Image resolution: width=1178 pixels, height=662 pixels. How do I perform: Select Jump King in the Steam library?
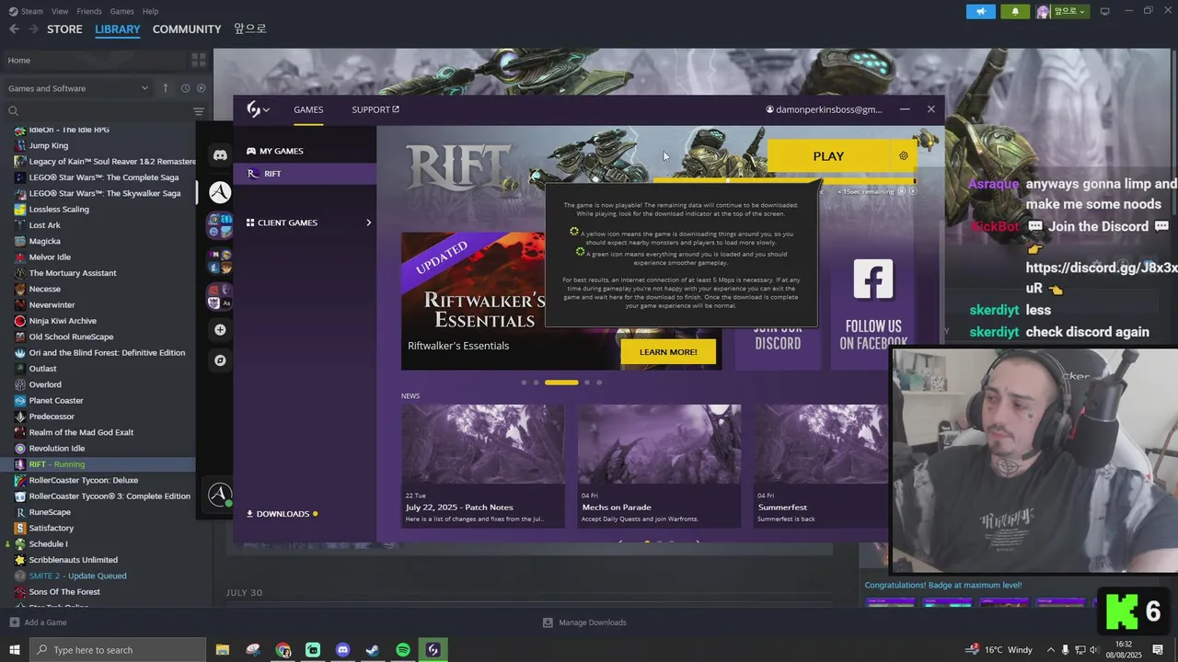tap(49, 145)
